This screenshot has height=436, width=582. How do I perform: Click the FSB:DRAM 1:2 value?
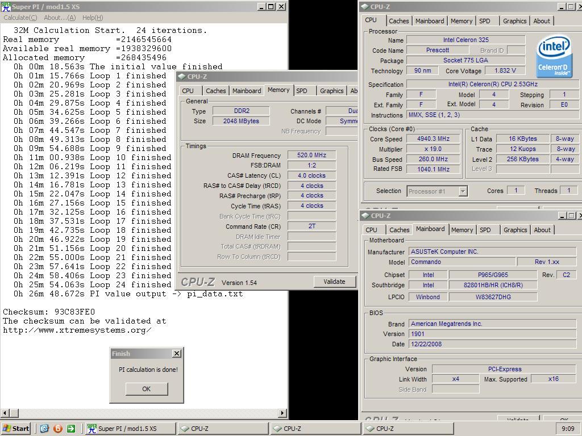(x=312, y=165)
